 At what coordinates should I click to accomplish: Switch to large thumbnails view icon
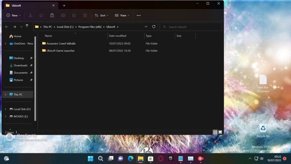coord(220,132)
